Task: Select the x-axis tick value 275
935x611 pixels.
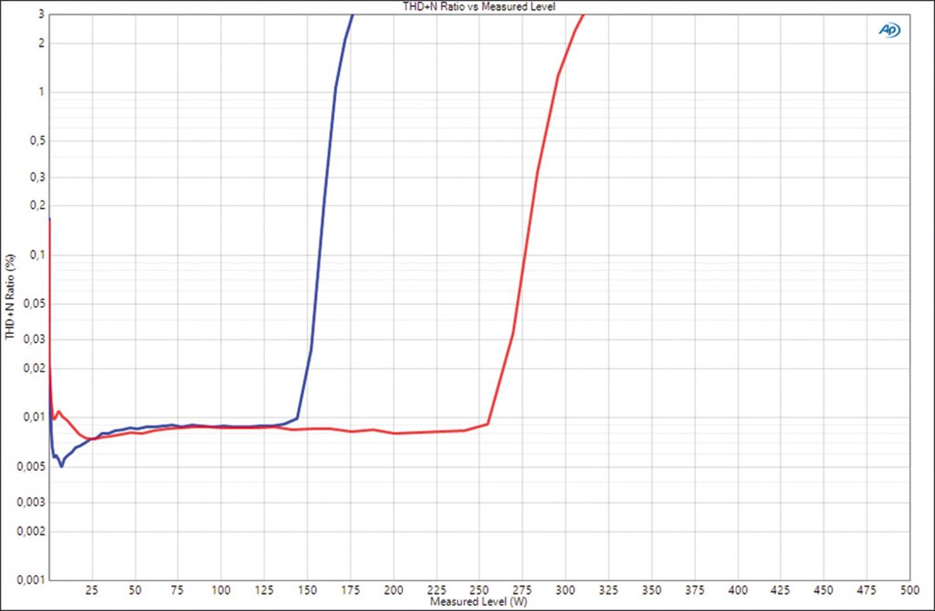Action: (x=522, y=590)
